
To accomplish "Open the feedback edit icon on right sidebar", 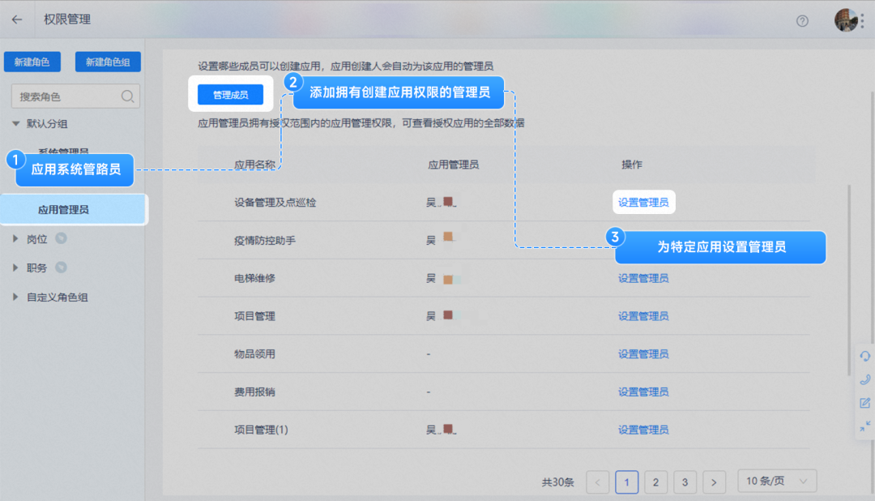I will click(864, 403).
